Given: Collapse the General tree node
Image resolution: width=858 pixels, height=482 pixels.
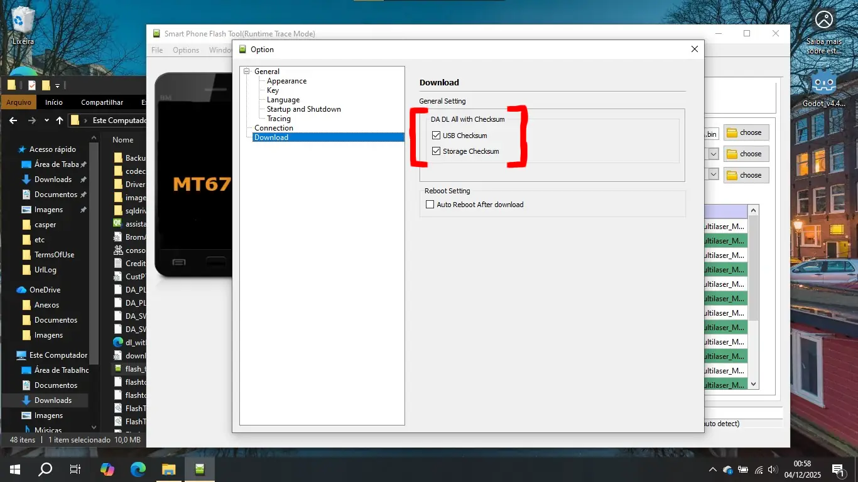Looking at the screenshot, I should point(247,72).
